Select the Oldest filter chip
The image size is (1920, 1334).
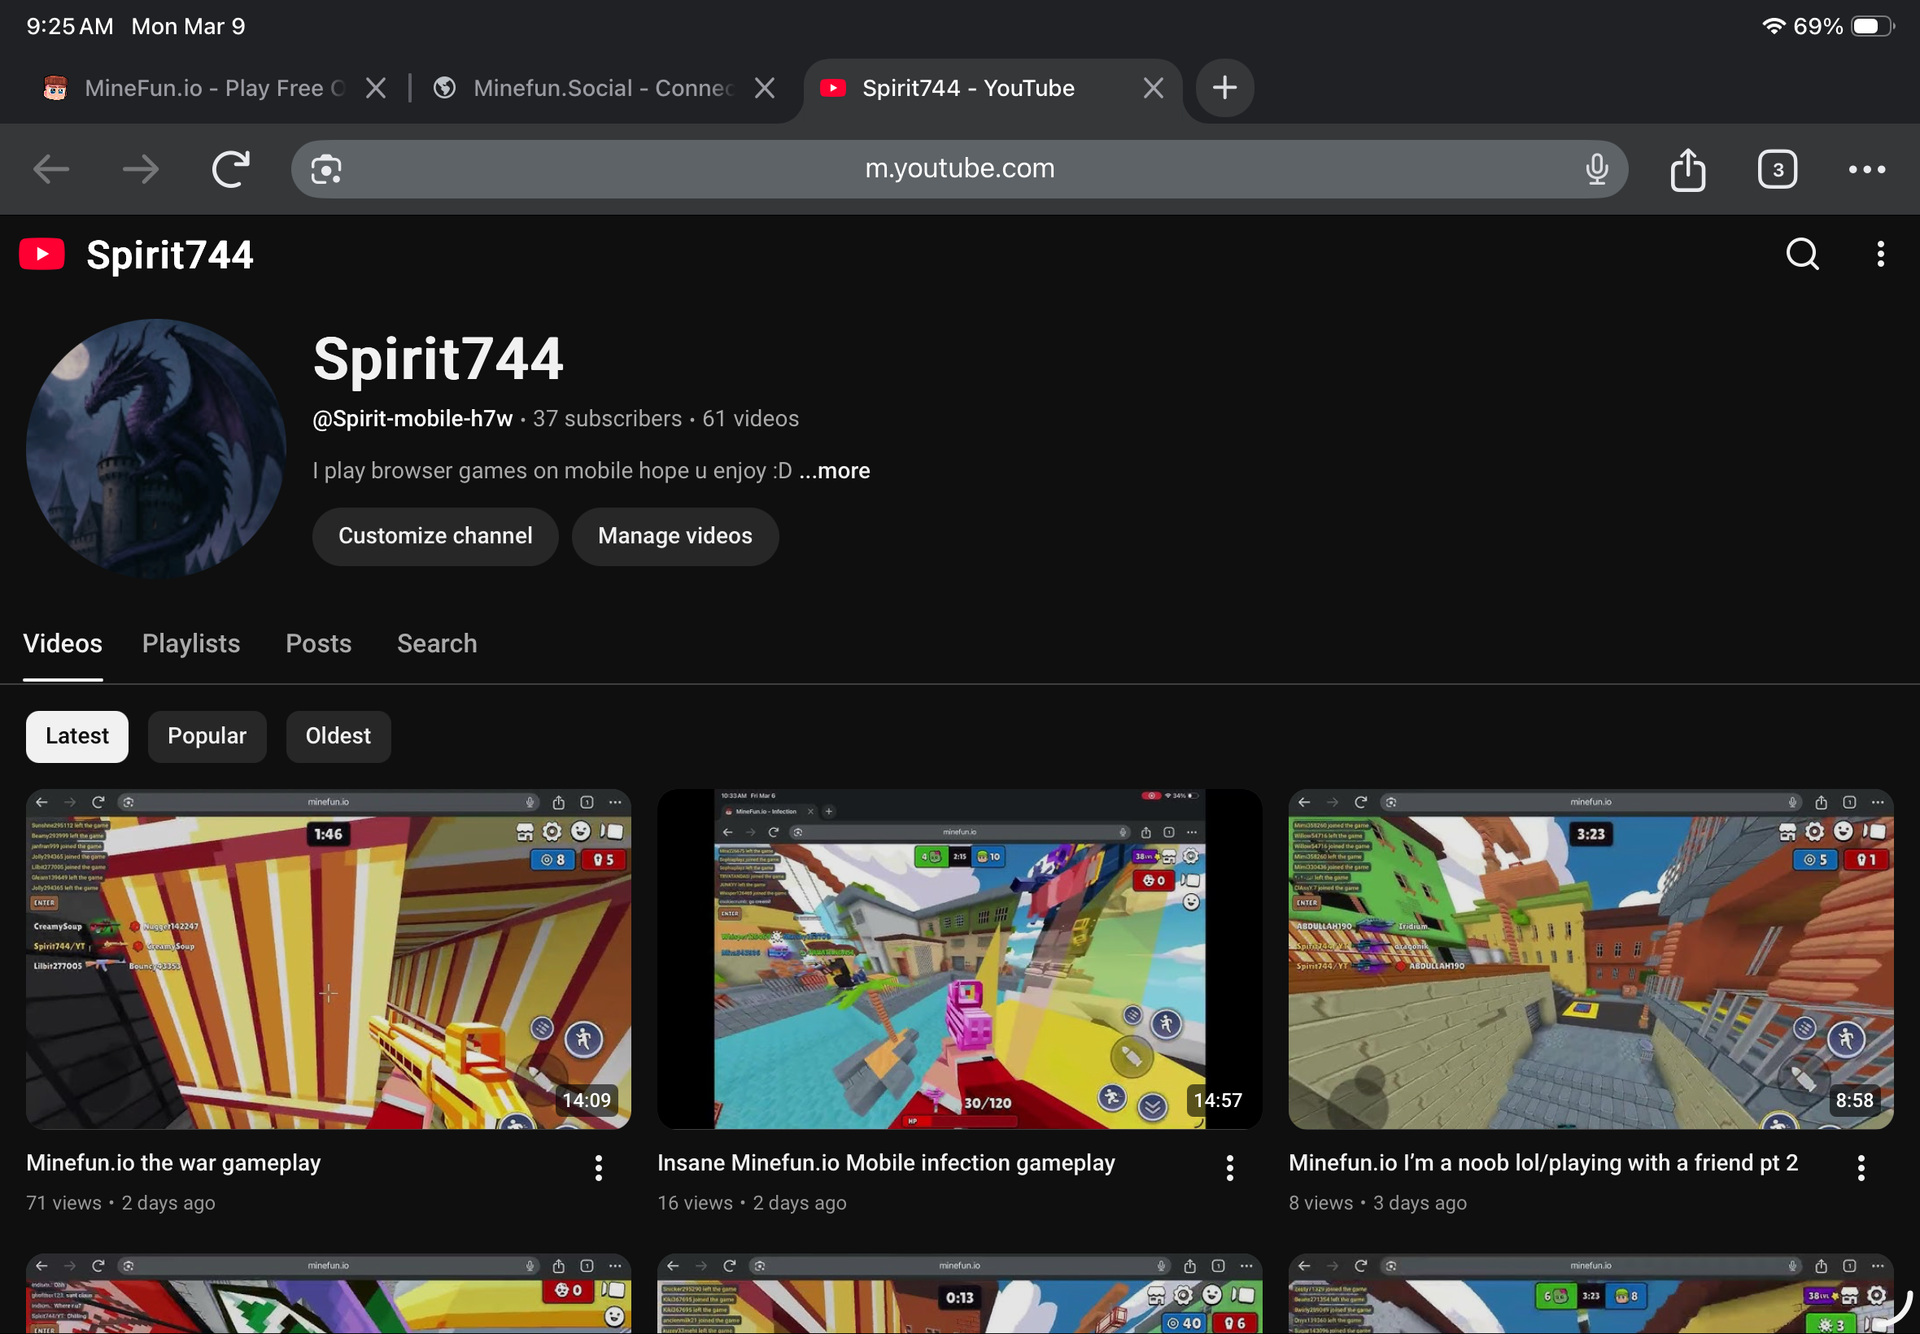(338, 736)
